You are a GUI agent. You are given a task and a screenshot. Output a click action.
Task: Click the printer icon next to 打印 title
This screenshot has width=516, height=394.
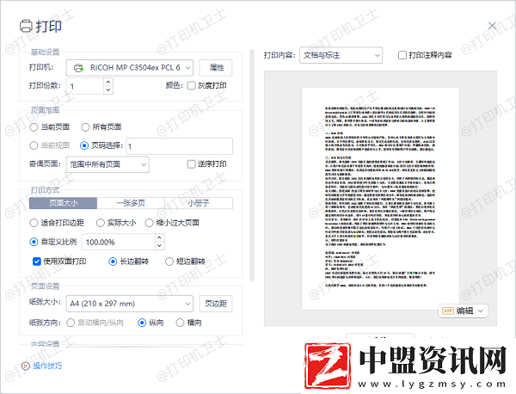(26, 26)
